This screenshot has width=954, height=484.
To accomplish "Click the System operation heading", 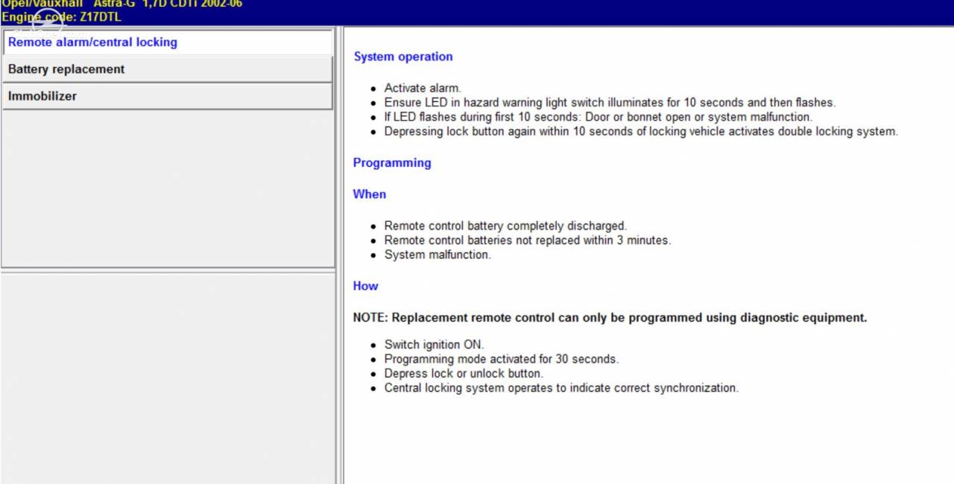I will (x=403, y=57).
